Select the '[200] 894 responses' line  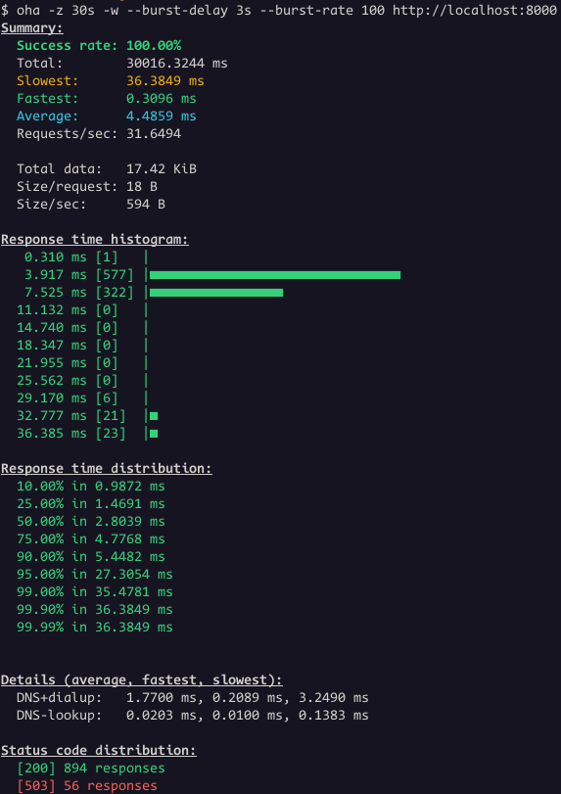tap(91, 769)
